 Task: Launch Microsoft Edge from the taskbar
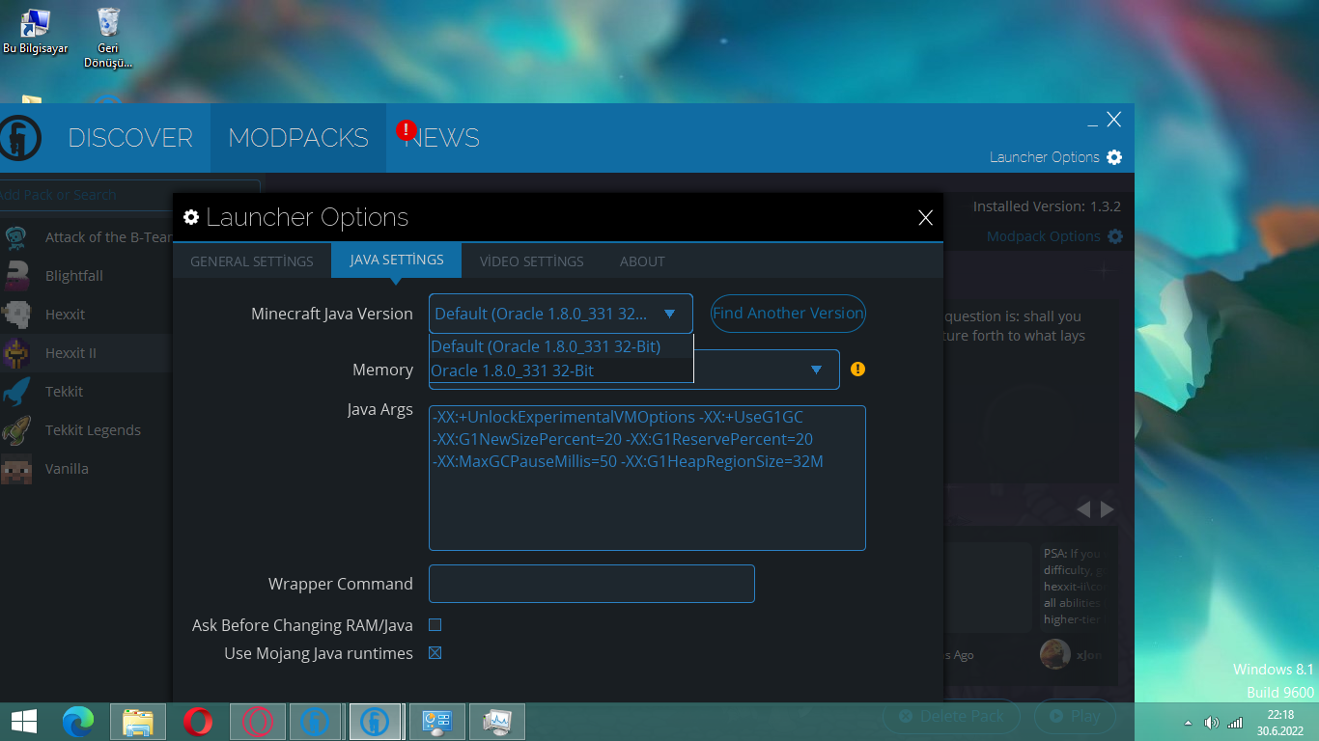click(x=78, y=721)
